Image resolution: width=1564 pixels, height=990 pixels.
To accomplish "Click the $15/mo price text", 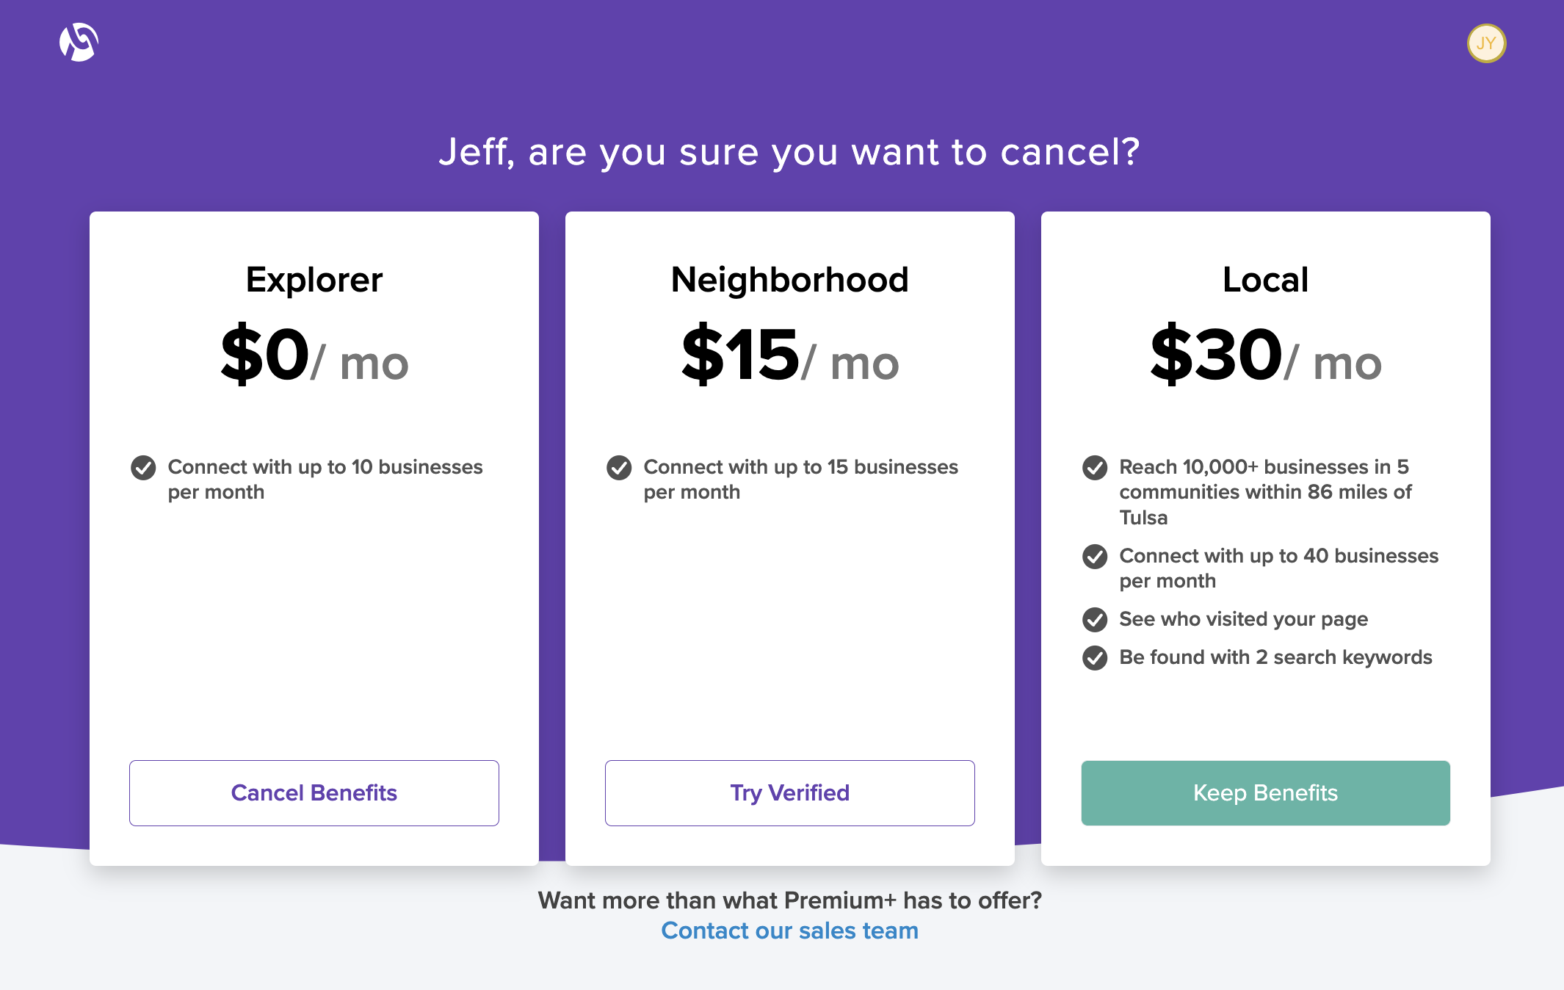I will (x=789, y=356).
